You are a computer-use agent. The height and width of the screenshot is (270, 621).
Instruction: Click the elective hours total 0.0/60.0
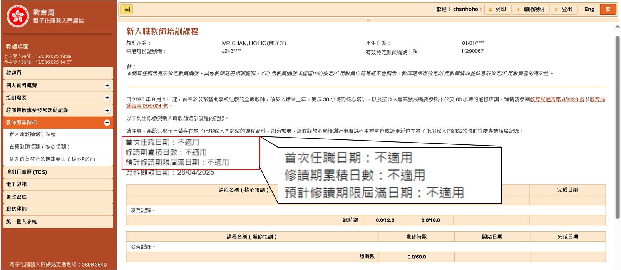point(417,257)
